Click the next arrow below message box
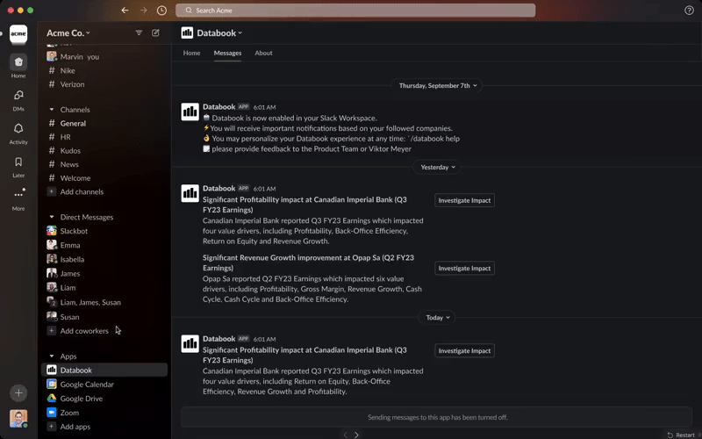The height and width of the screenshot is (439, 702). pyautogui.click(x=356, y=435)
